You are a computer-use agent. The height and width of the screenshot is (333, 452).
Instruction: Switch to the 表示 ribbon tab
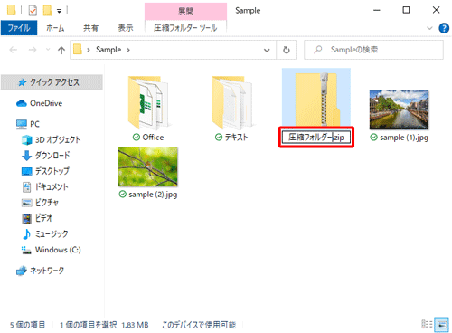click(x=126, y=28)
